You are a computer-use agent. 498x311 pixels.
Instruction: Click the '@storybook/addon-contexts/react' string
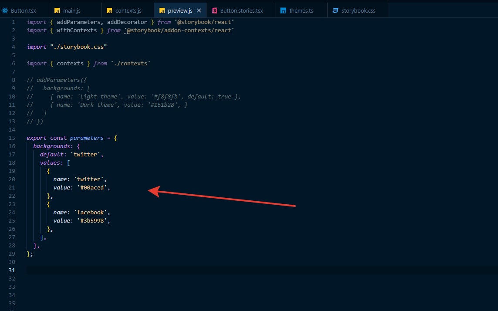coord(180,30)
